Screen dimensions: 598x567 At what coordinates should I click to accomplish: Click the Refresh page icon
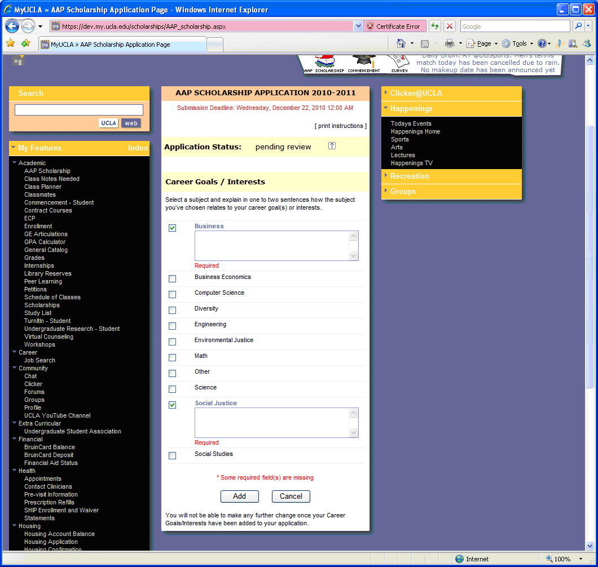coord(434,26)
